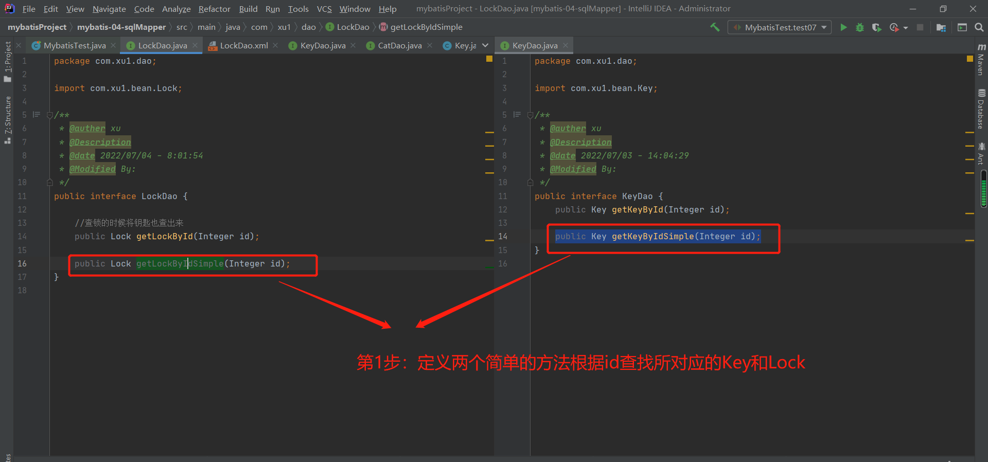Open the VCS menu
Viewport: 988px width, 462px height.
click(x=324, y=9)
